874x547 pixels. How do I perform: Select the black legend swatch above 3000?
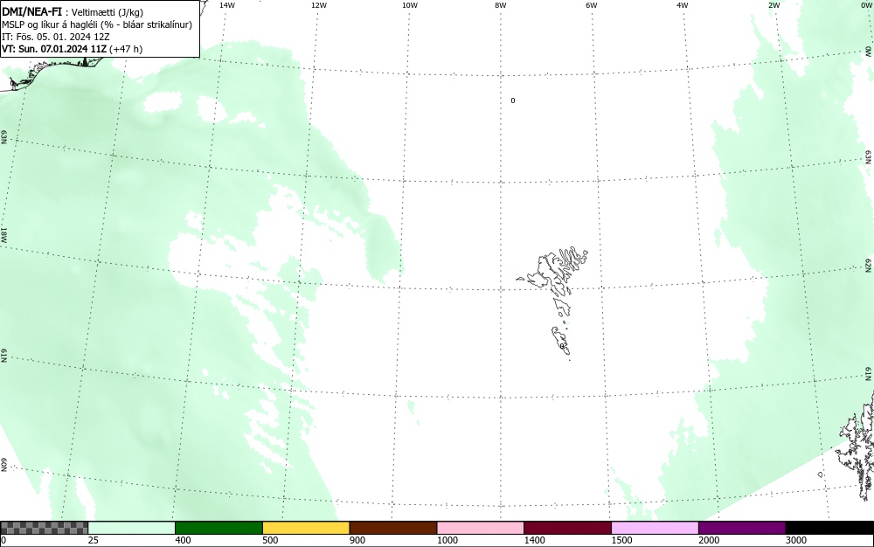[829, 528]
